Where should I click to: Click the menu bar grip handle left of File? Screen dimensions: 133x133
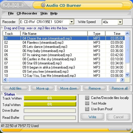tap(3, 13)
